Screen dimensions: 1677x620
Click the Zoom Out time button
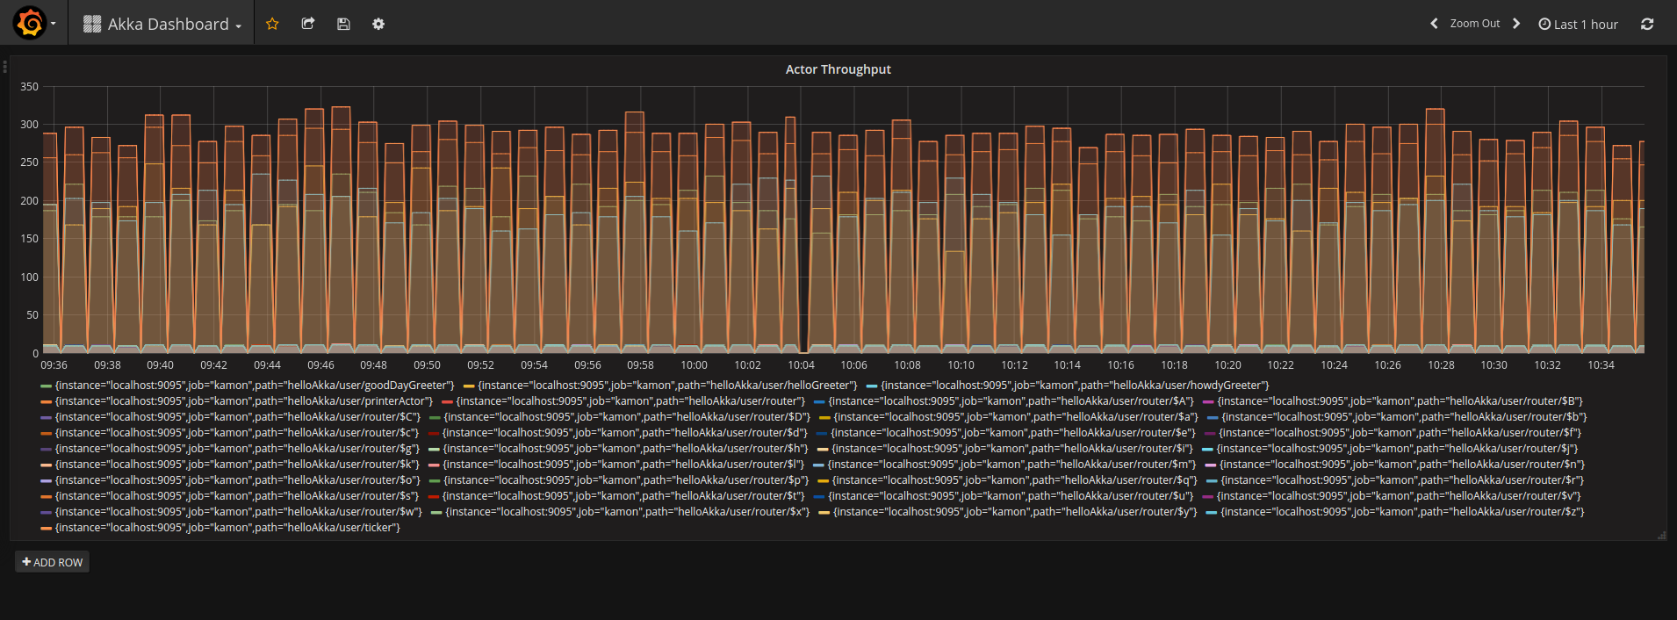click(x=1475, y=24)
